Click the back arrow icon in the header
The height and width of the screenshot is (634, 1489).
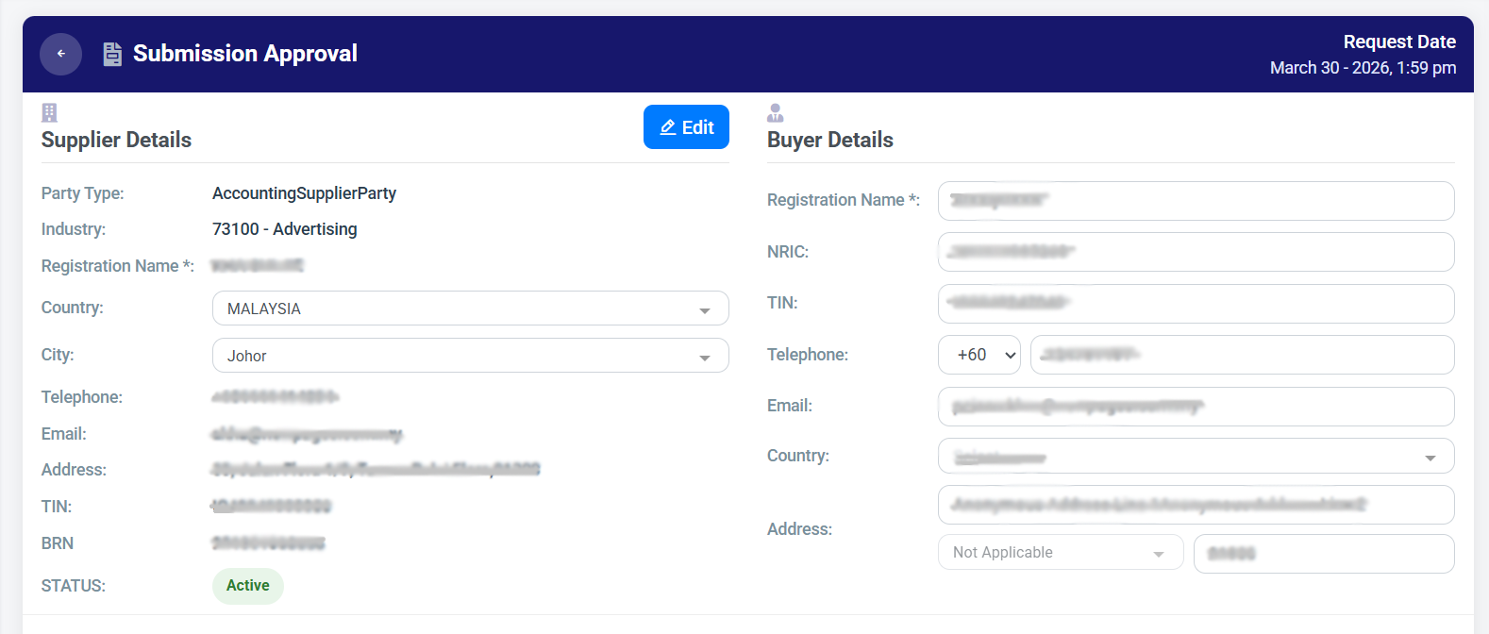60,54
